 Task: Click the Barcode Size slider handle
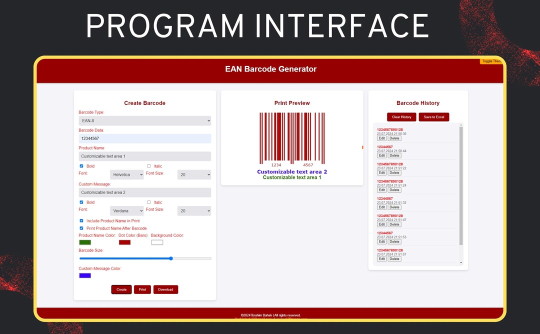[x=171, y=258]
